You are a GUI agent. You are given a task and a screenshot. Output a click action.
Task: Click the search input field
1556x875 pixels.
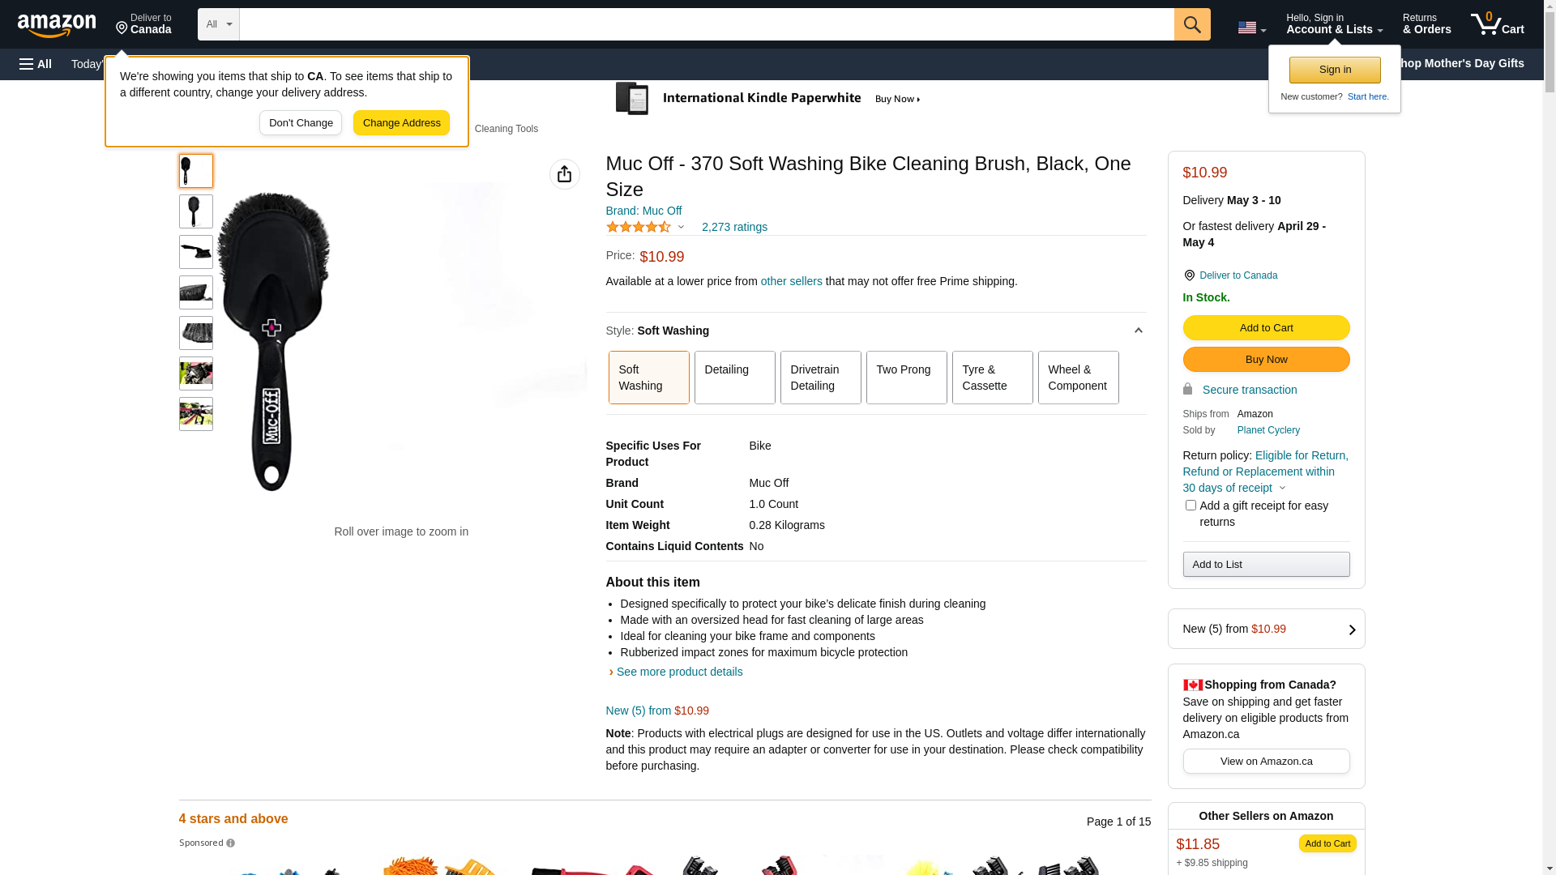706,24
